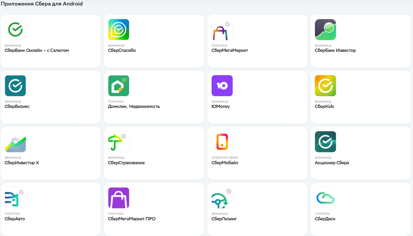The image size is (413, 236).
Task: Open the СберБизнес title link
Action: coord(17,106)
